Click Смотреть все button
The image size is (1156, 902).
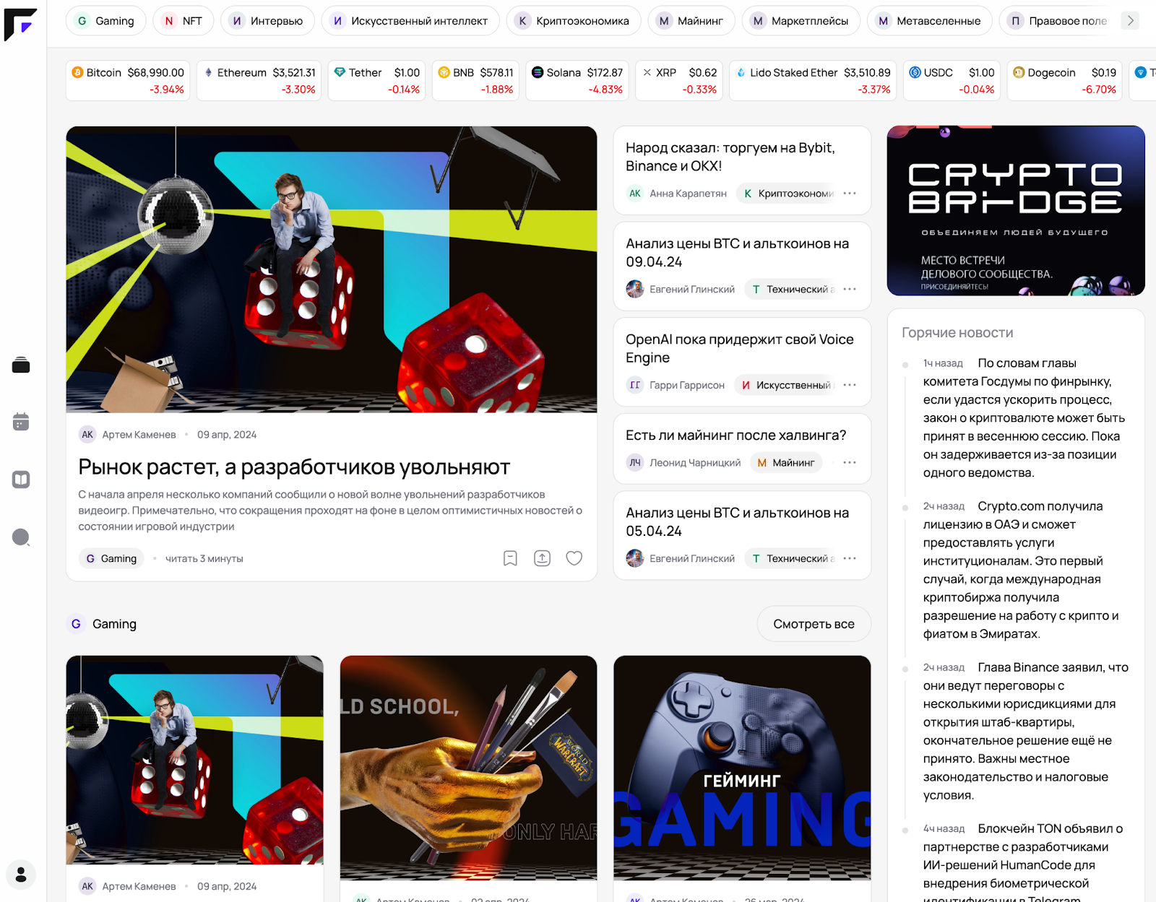(x=814, y=624)
